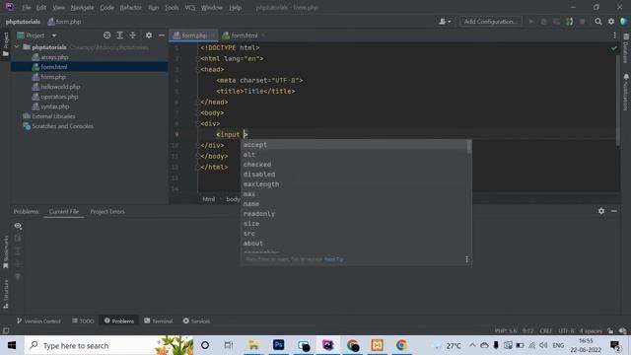Click the body breadcrumb under editor

233,199
